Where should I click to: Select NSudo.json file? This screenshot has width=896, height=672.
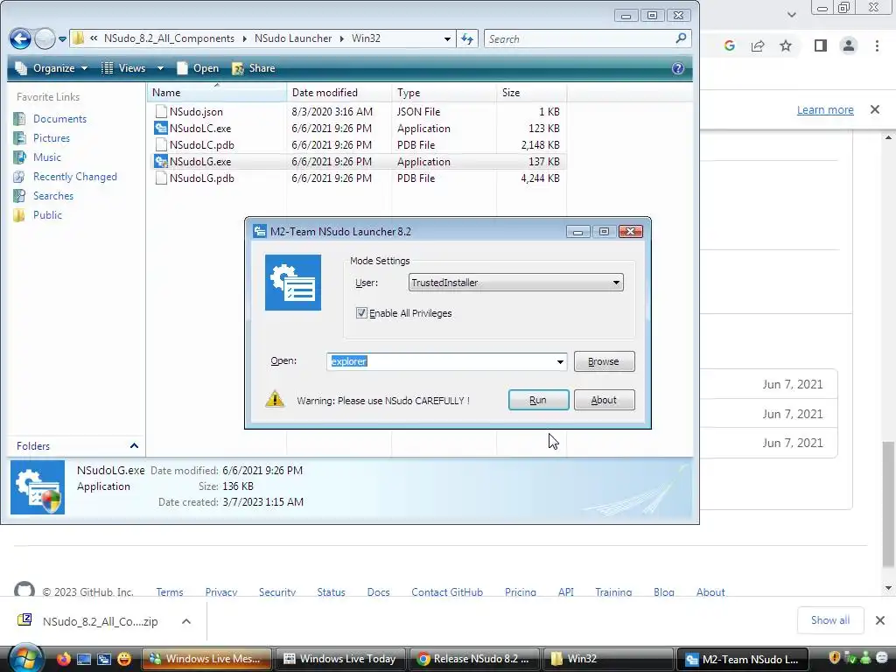coord(196,112)
